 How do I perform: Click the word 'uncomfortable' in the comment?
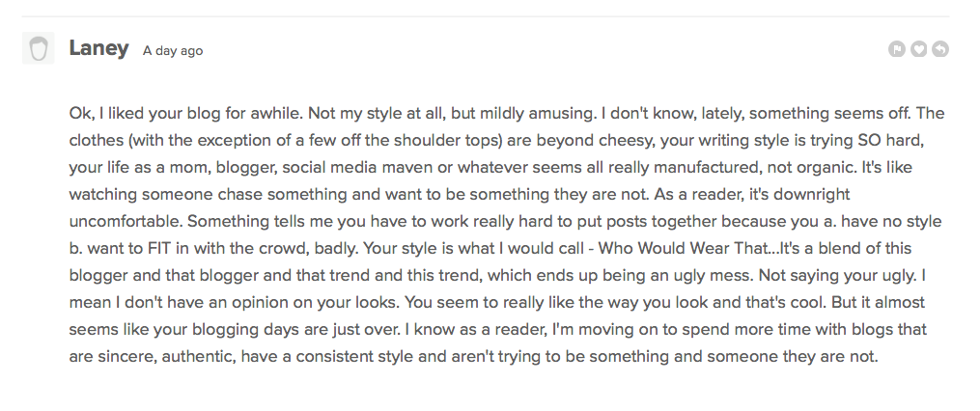click(126, 221)
